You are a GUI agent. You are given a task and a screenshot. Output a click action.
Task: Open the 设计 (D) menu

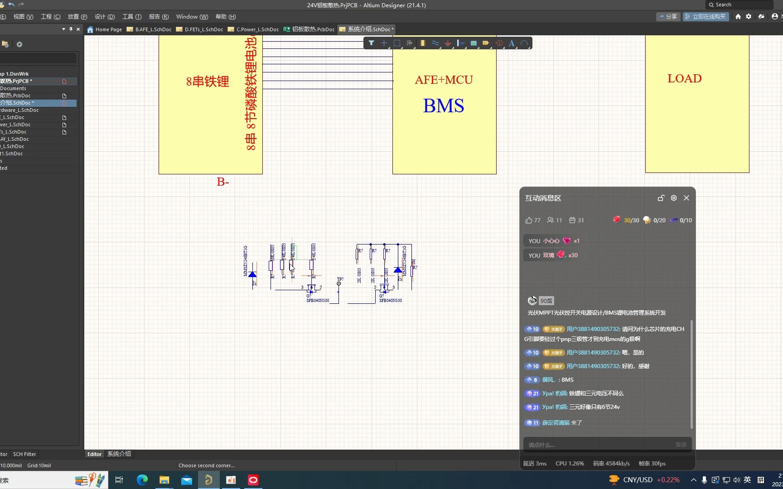(x=105, y=17)
